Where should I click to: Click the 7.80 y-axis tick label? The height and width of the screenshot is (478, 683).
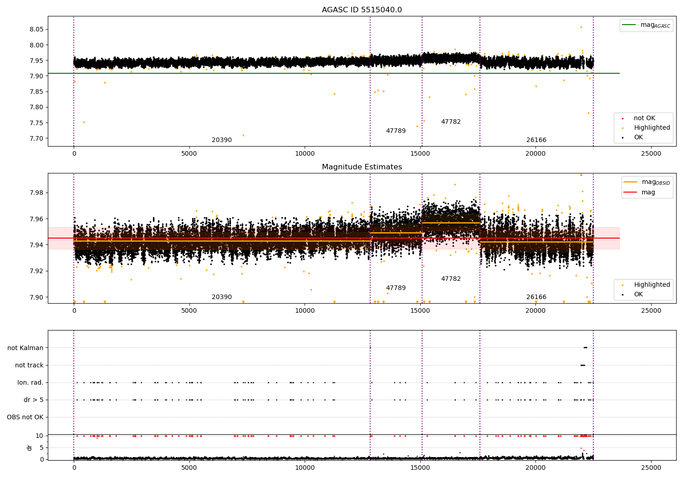(36, 107)
